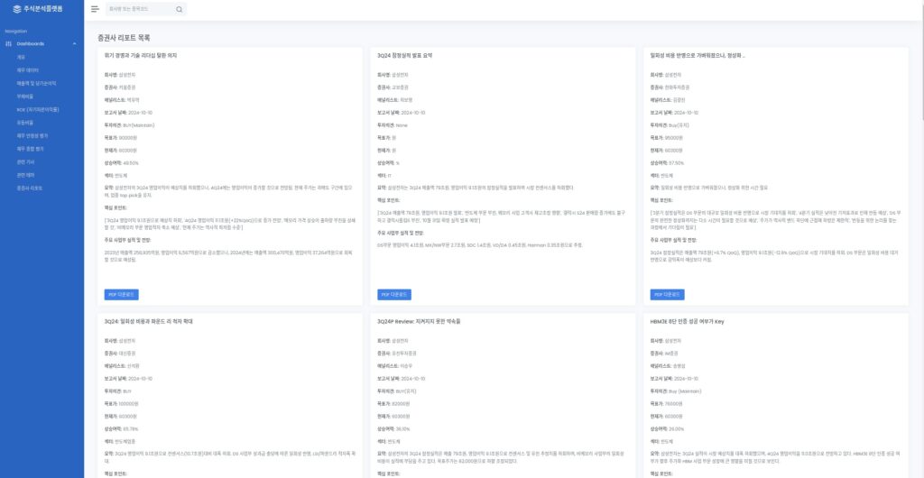This screenshot has width=924, height=478.
Task: Open the 재무 데이터 sidebar item
Action: (x=28, y=70)
